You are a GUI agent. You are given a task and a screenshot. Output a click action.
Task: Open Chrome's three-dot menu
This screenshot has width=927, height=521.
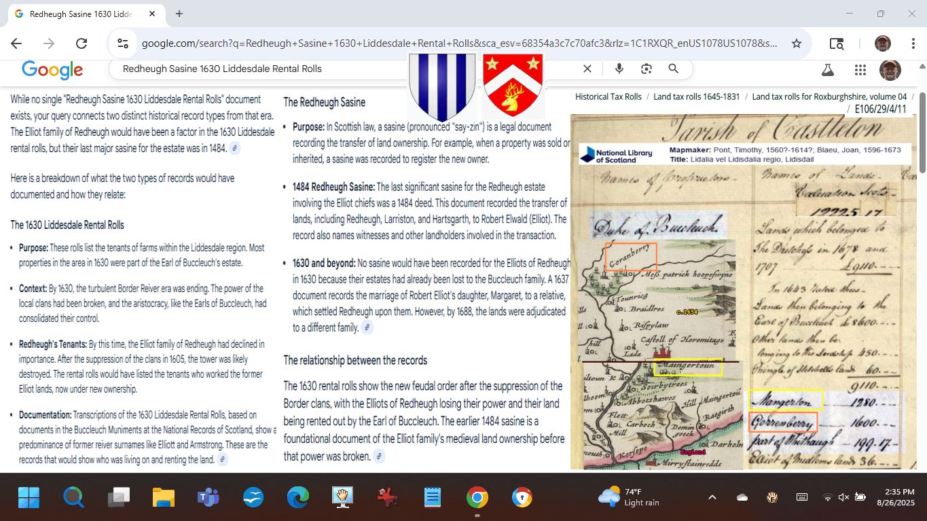(913, 43)
